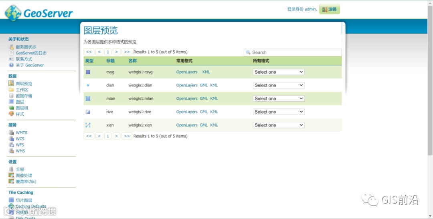The image size is (433, 219).
Task: Open the all-formats dropdown for mian
Action: point(279,98)
